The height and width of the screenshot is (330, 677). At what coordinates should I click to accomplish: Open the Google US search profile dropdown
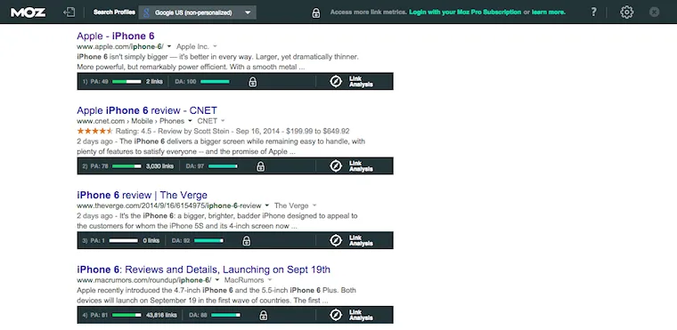(x=198, y=12)
